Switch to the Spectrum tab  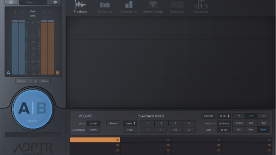105,7
